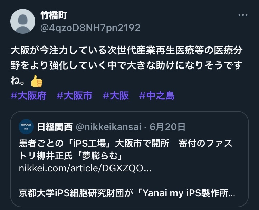Open the #大阪市 hashtag
Screen dimensions: 259x210
tap(75, 95)
